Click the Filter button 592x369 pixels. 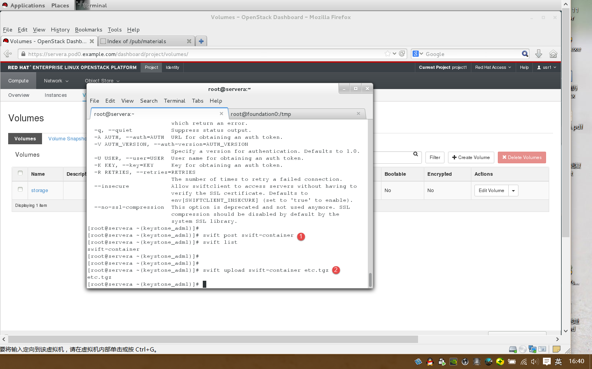(435, 157)
